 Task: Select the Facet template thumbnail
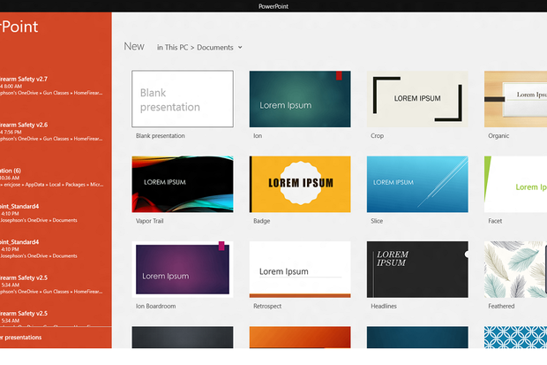pos(515,184)
